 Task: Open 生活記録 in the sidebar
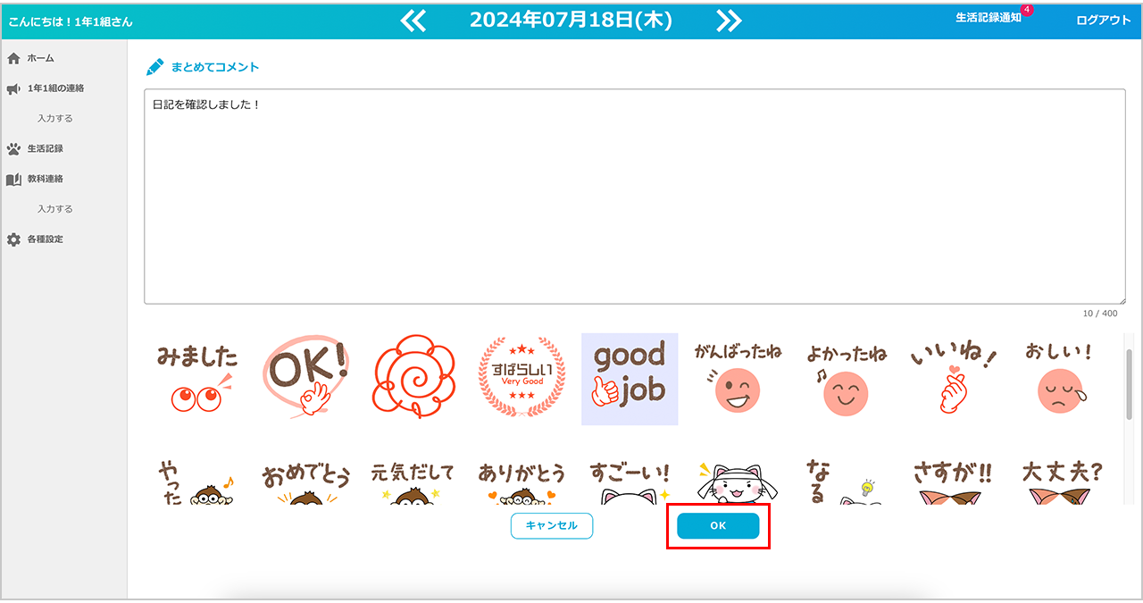pyautogui.click(x=45, y=148)
